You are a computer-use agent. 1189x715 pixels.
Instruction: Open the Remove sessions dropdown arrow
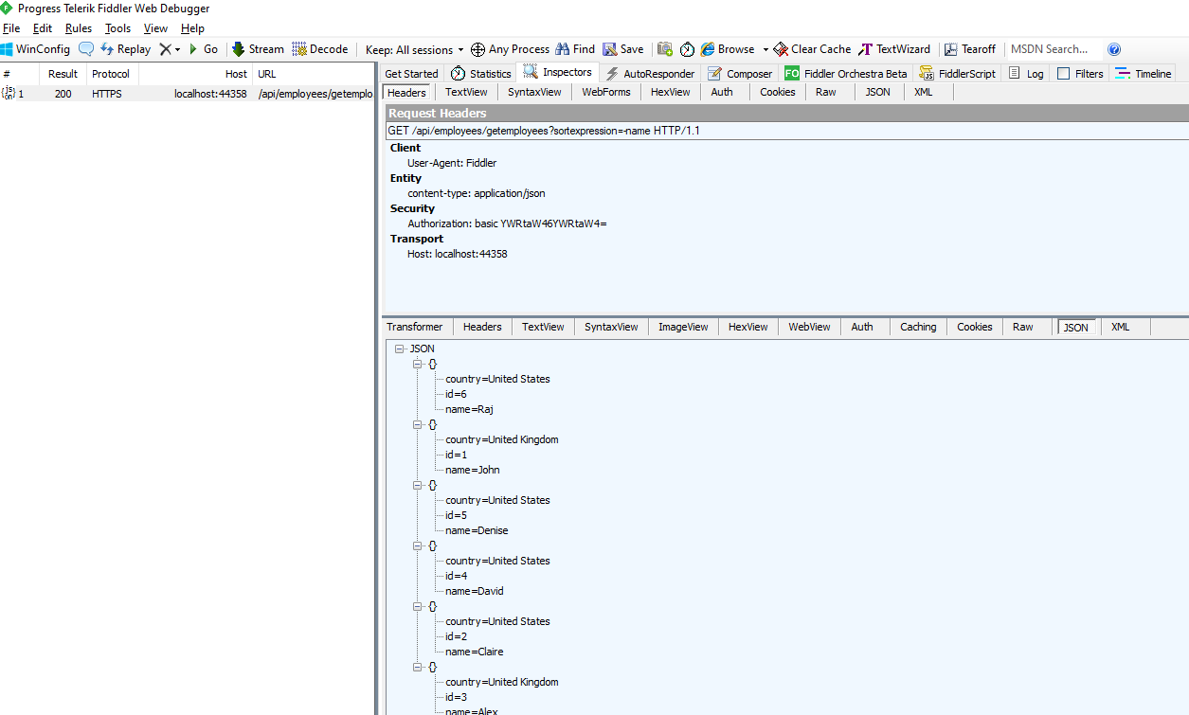[x=177, y=50]
